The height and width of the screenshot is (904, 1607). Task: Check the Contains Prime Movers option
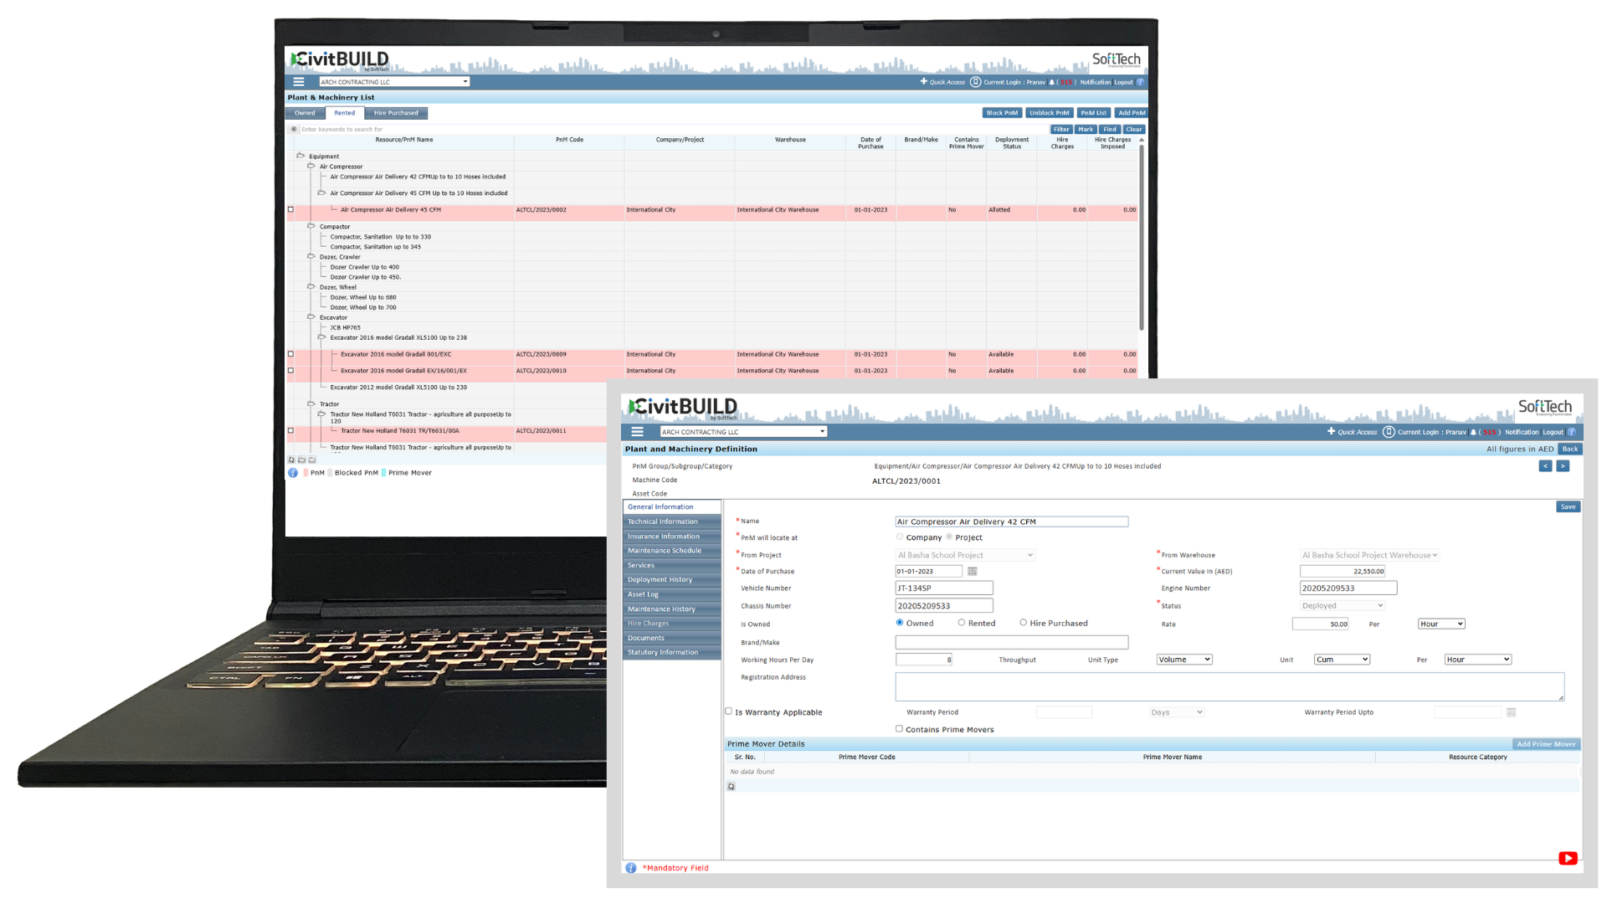900,729
